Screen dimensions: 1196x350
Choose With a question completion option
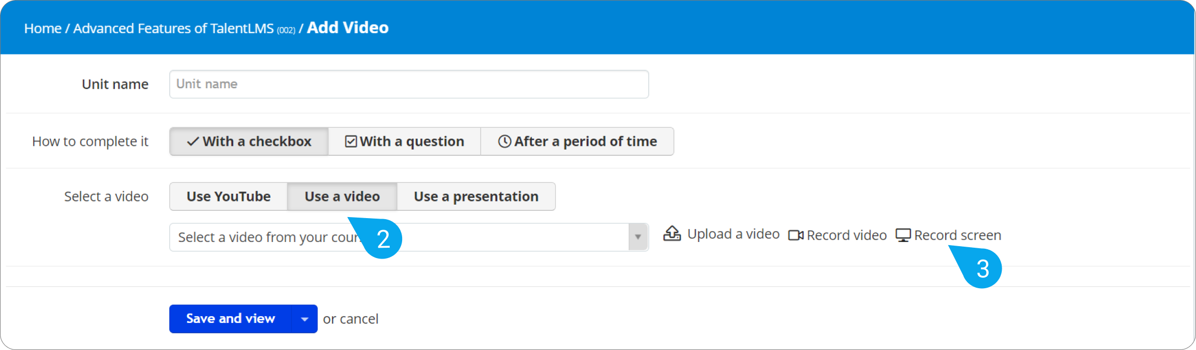[404, 141]
